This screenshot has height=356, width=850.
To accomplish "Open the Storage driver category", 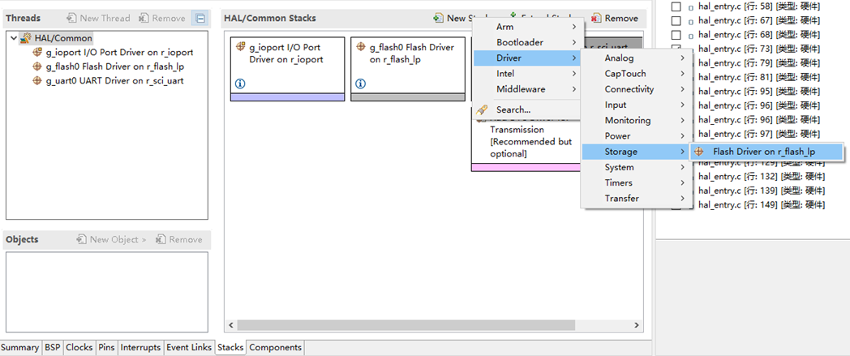I will pyautogui.click(x=637, y=152).
